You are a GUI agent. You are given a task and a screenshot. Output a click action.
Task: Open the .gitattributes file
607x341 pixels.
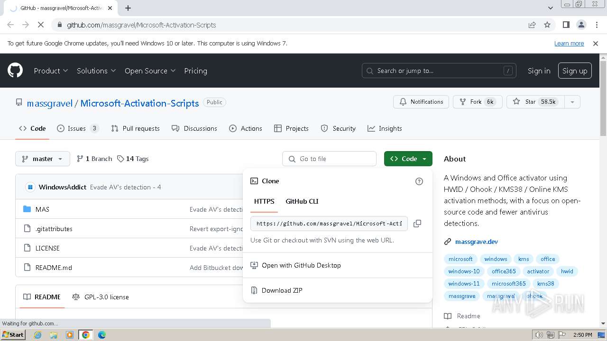pyautogui.click(x=54, y=229)
